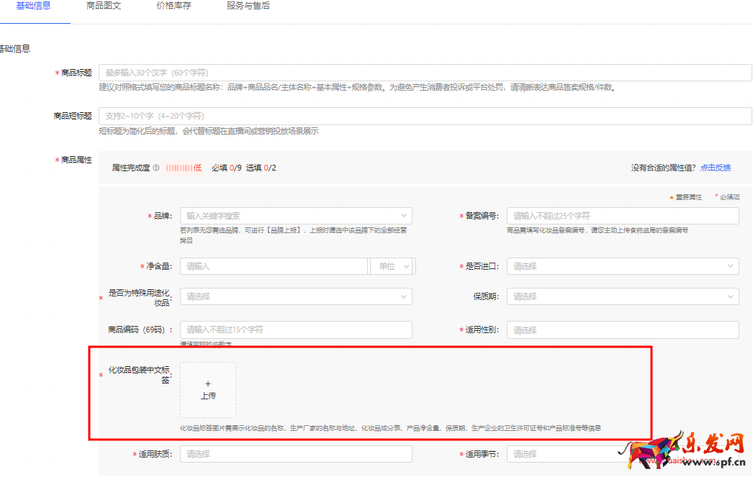Open the 单位 unit dropdown

click(392, 266)
